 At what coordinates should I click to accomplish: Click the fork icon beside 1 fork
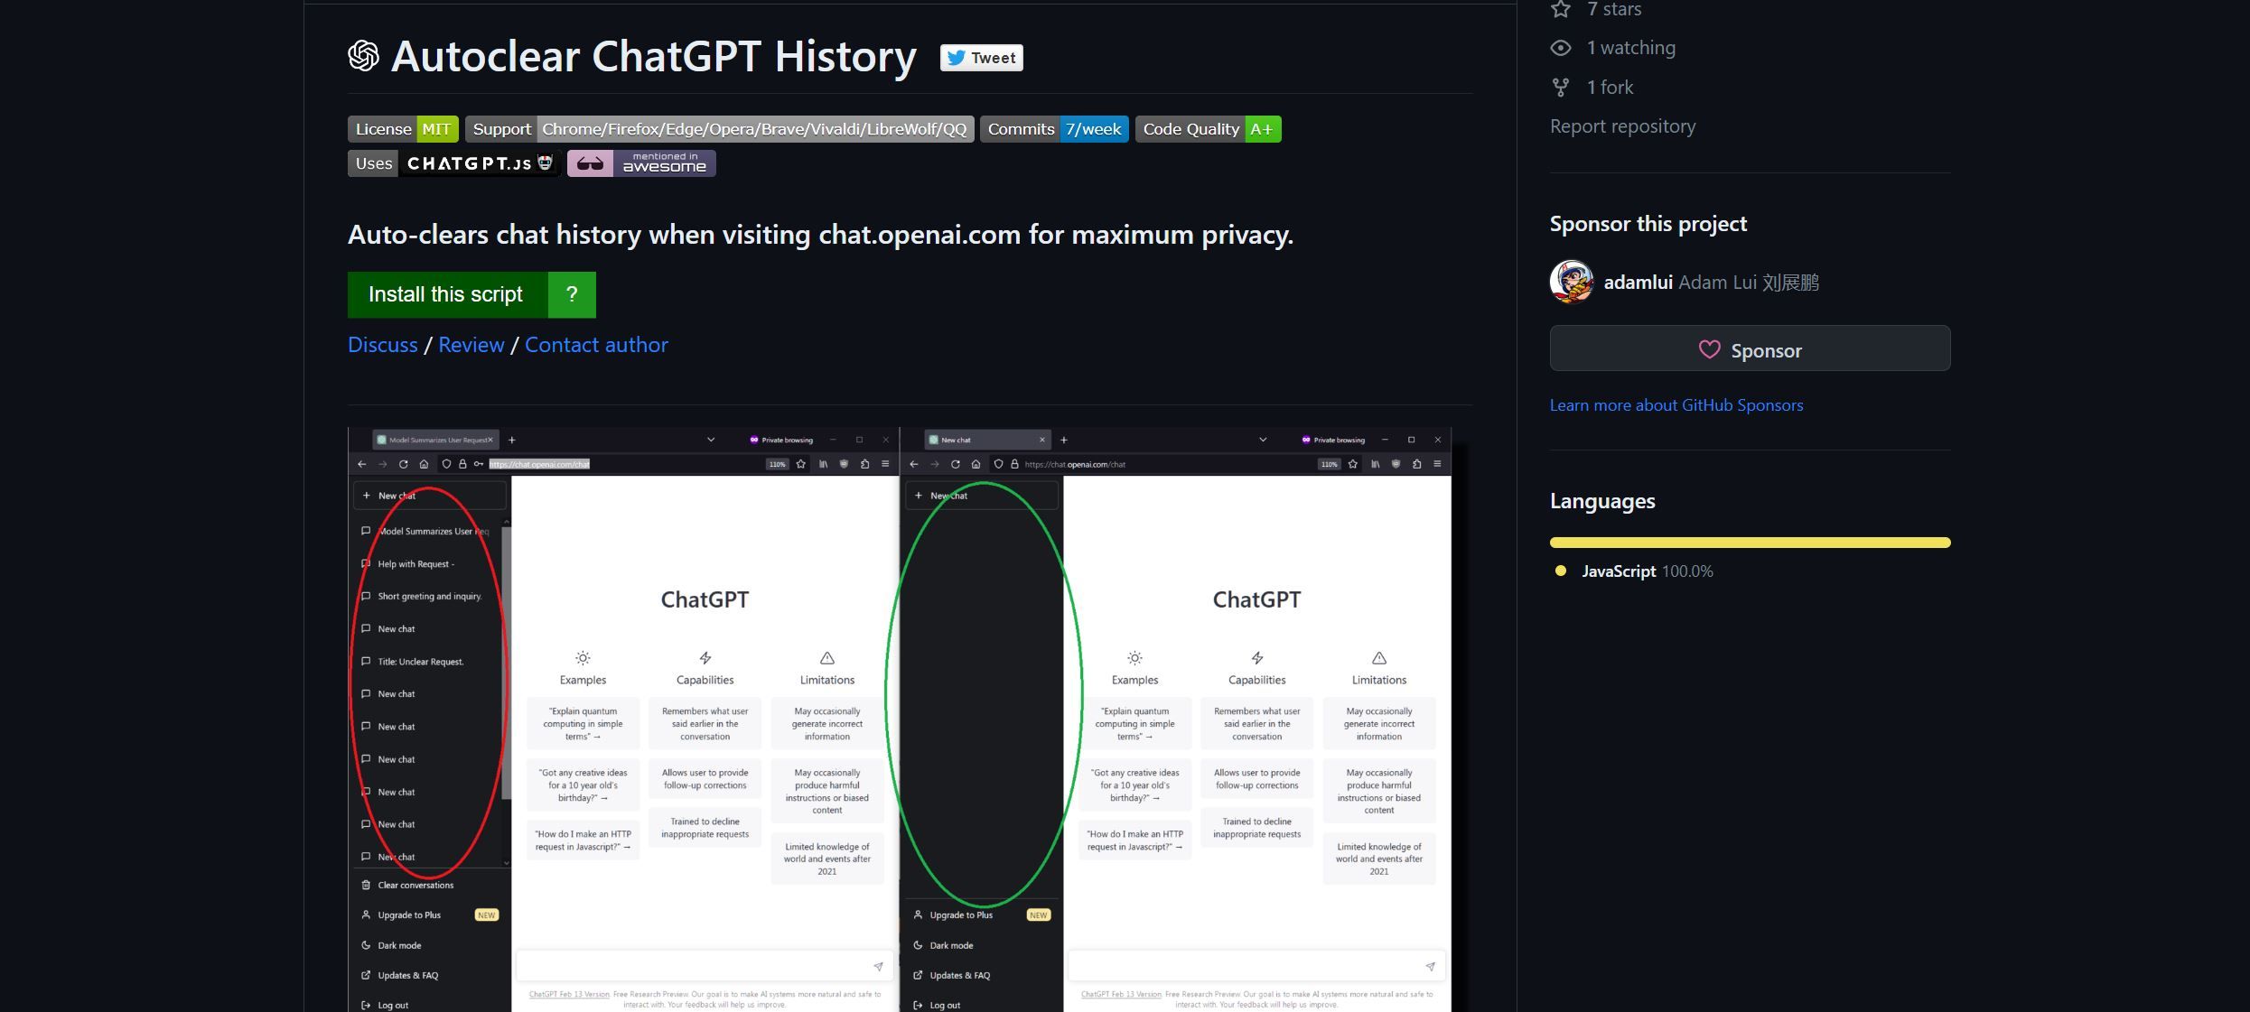(1561, 88)
